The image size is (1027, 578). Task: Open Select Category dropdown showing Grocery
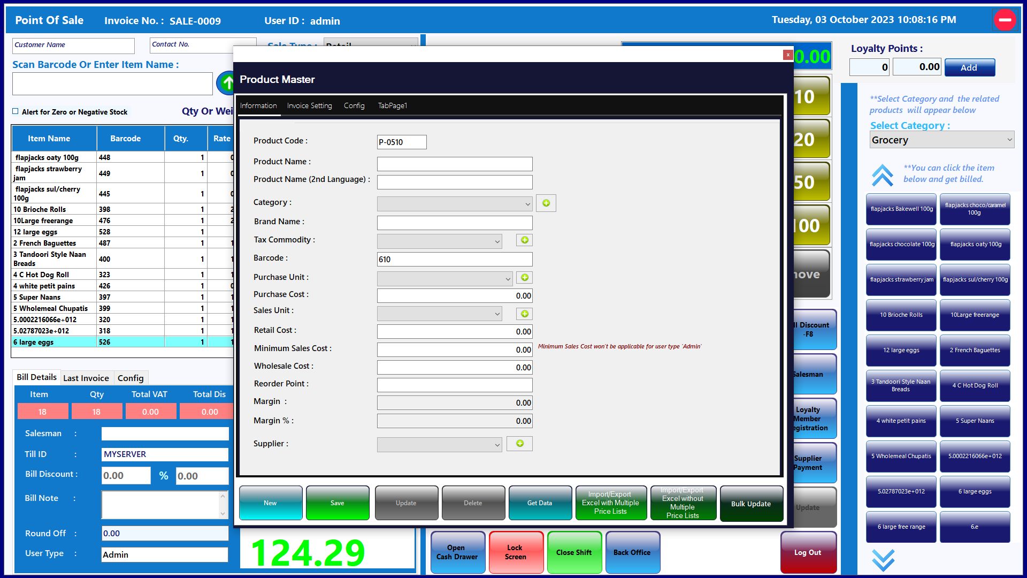coord(941,140)
